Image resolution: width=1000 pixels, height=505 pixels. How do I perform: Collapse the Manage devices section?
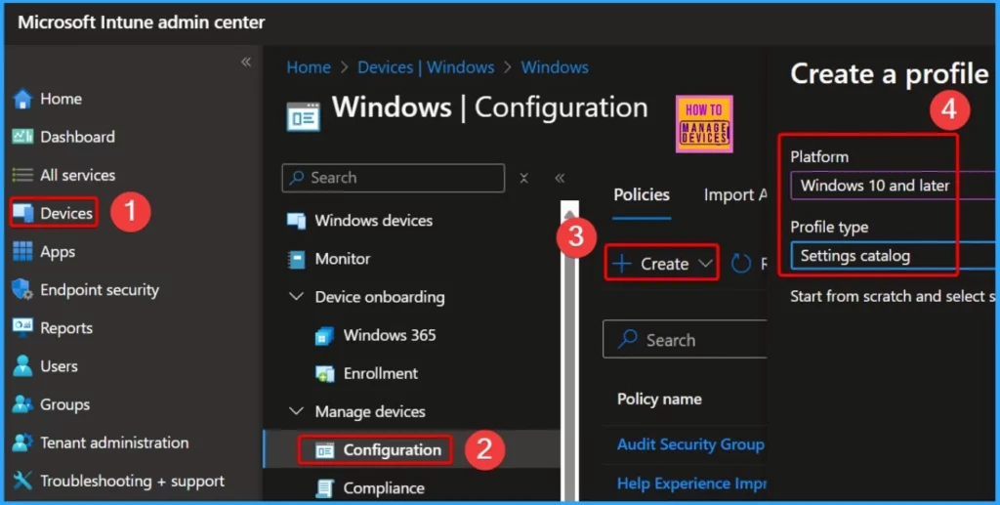click(x=296, y=411)
